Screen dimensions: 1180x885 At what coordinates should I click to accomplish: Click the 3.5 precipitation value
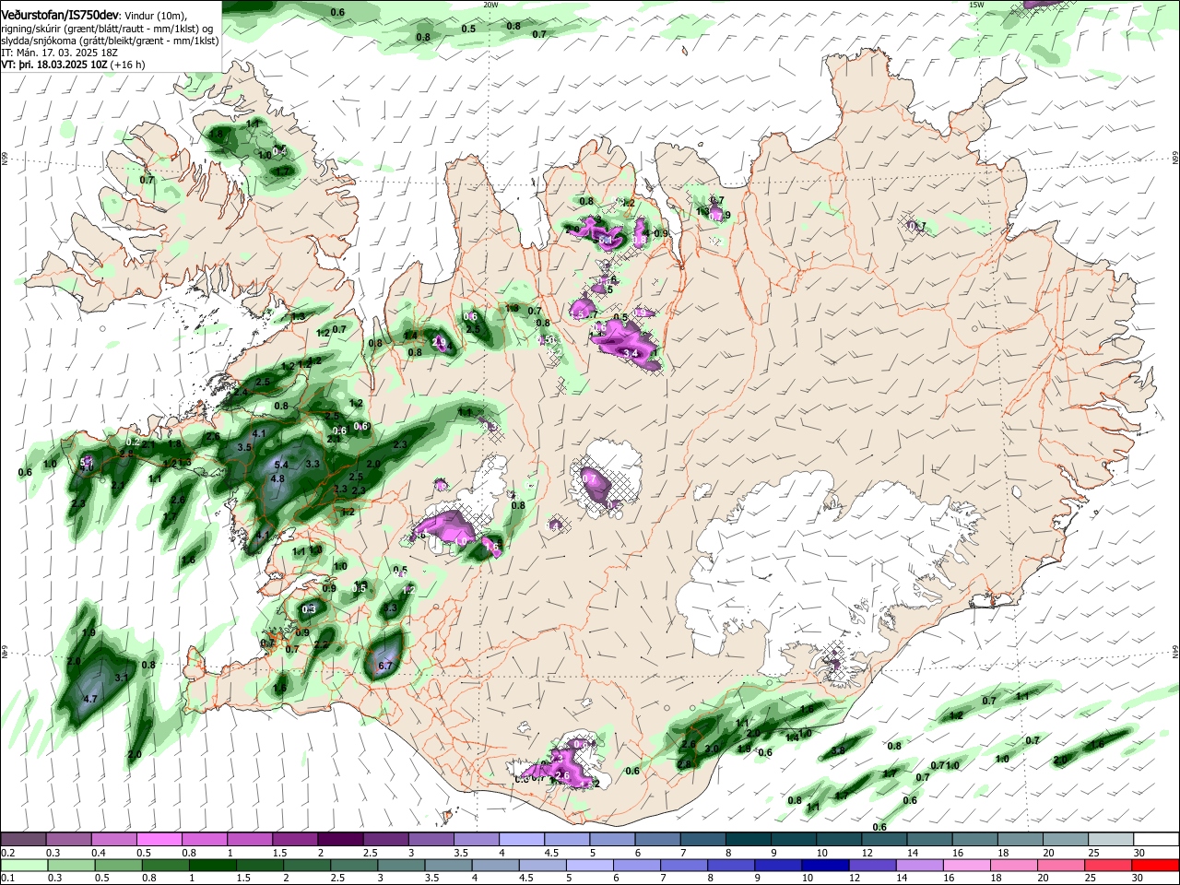(x=244, y=447)
